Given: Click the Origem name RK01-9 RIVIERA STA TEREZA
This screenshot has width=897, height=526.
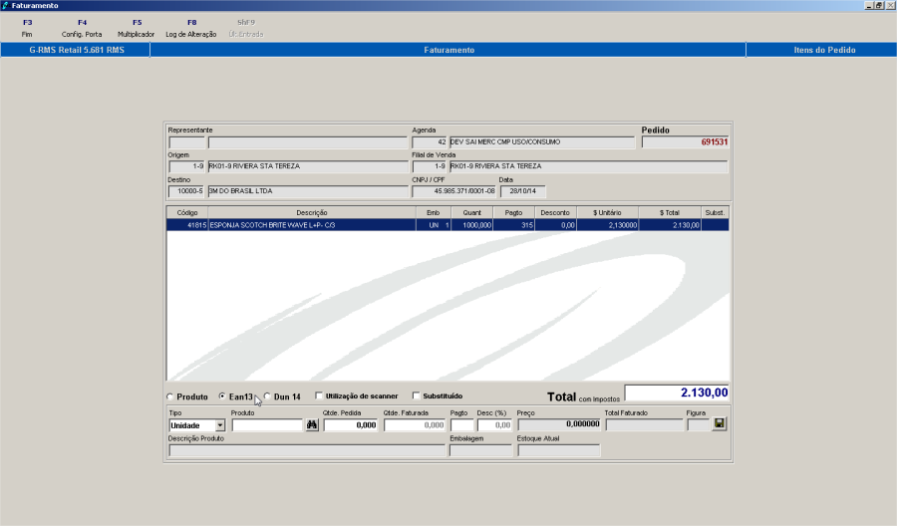Looking at the screenshot, I should pos(308,166).
